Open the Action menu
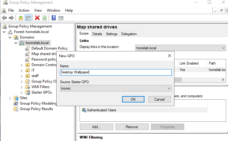Viewport: 228px width, 141px height. [24, 10]
